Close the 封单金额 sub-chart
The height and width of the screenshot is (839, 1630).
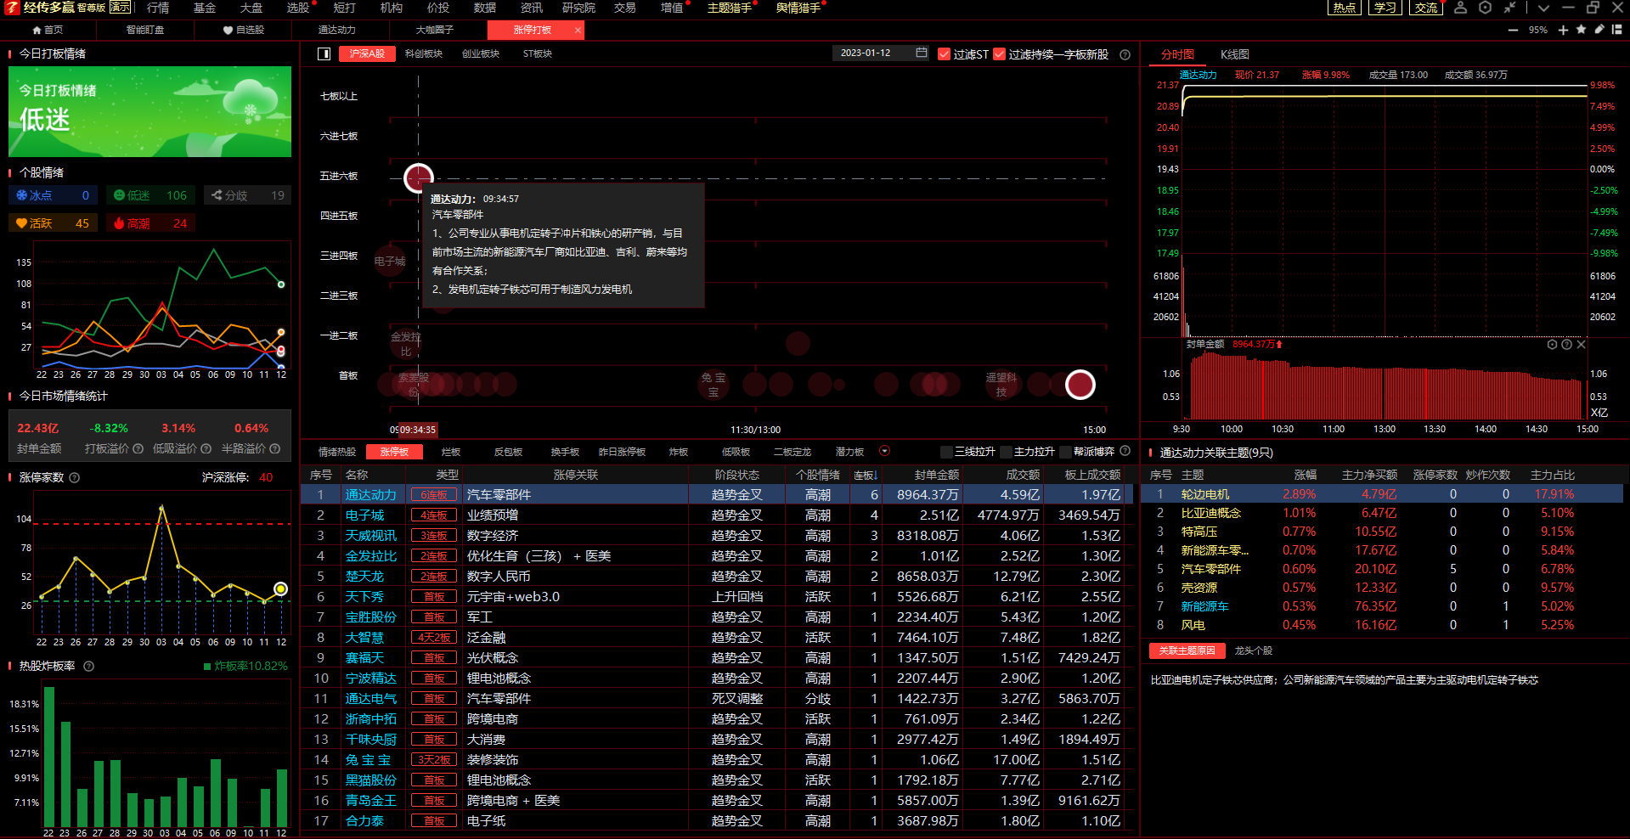[1581, 344]
